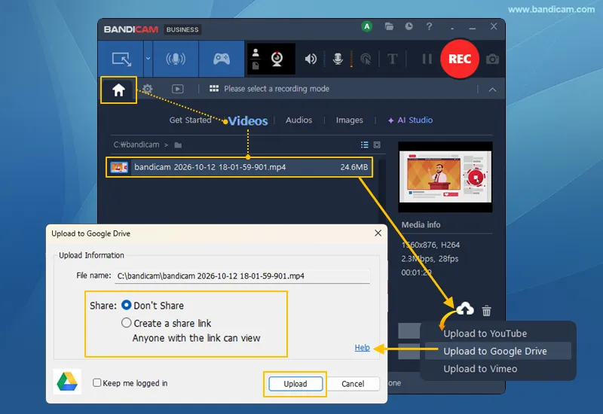Select the bandicam 2026-10-12 mp4 file

(x=239, y=167)
